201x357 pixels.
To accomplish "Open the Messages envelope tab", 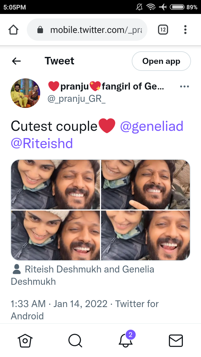I will (176, 341).
